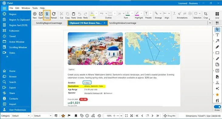The image size is (222, 119).
Task: Open the tab list dropdown chevron
Action: click(210, 23)
